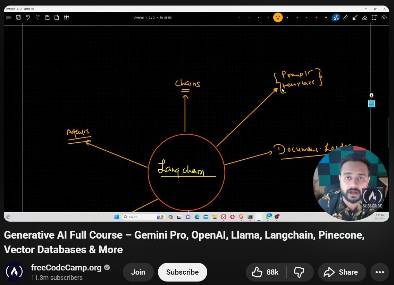Select the diagonal arrow pointer tool
The image size is (394, 285).
click(355, 17)
